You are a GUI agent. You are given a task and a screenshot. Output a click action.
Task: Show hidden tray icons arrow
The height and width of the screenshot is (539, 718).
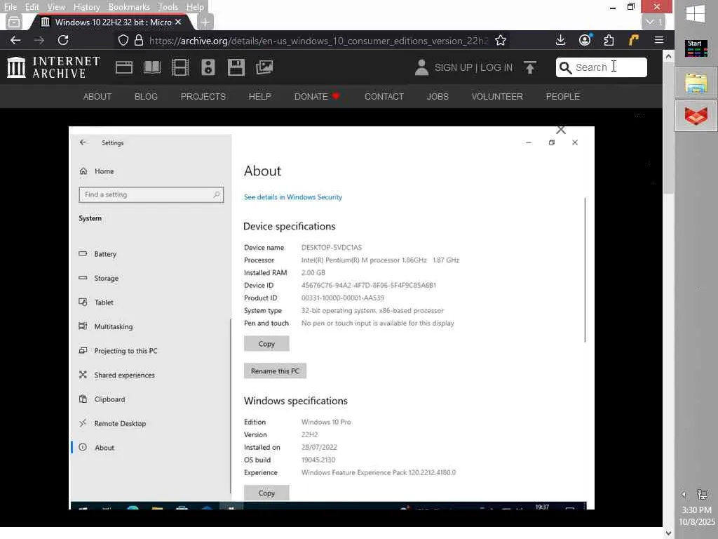point(684,495)
